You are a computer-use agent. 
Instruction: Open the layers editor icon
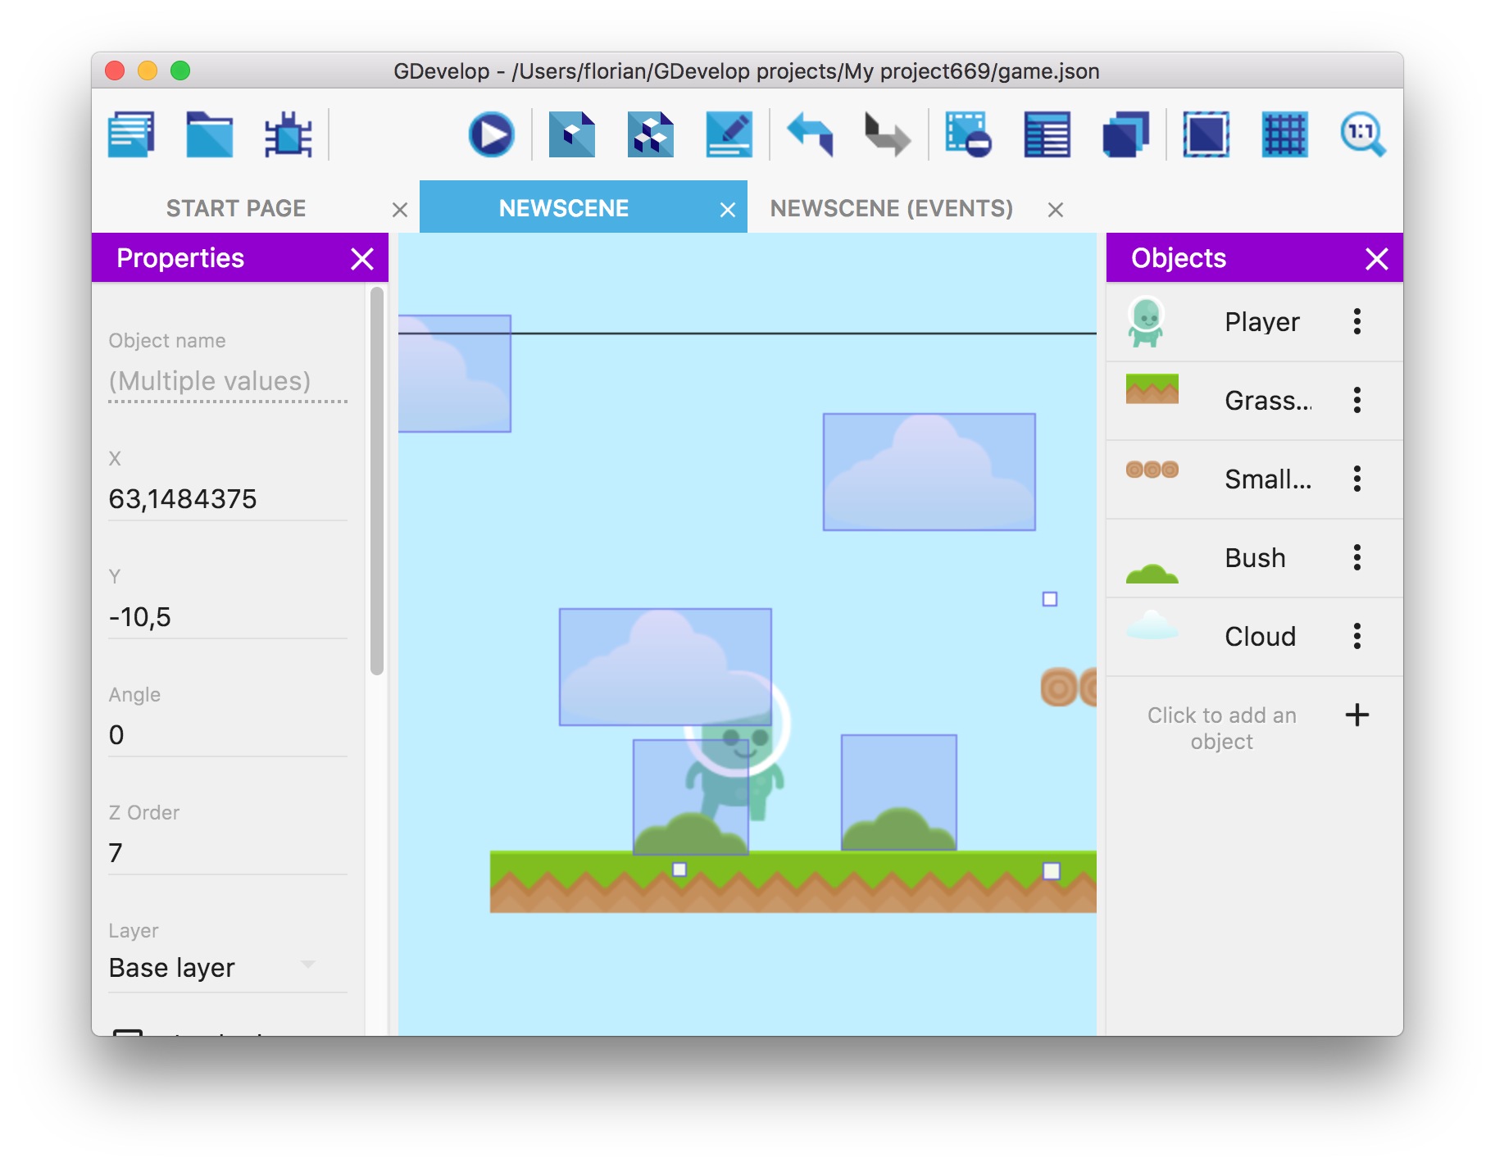[x=1125, y=134]
